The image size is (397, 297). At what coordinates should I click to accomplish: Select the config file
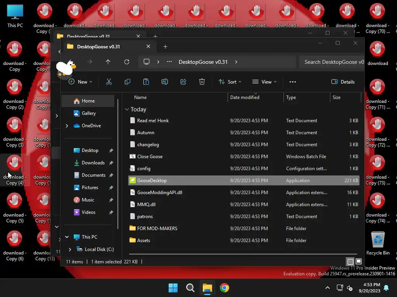click(x=244, y=169)
